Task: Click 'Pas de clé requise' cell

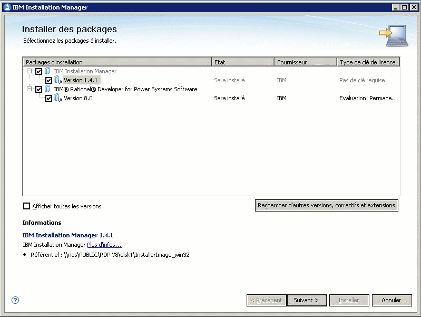Action: [362, 80]
